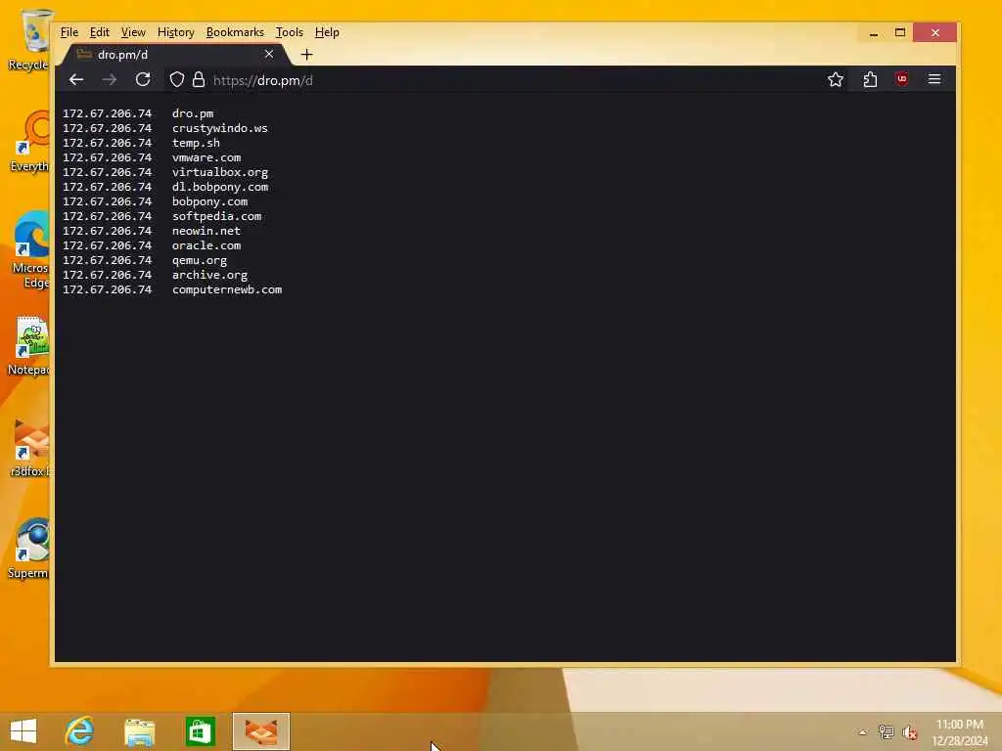Image resolution: width=1002 pixels, height=751 pixels.
Task: Open the Edit menu
Action: pyautogui.click(x=99, y=32)
